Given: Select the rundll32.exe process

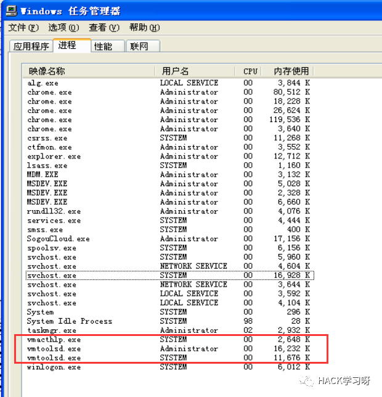Looking at the screenshot, I should (x=169, y=211).
